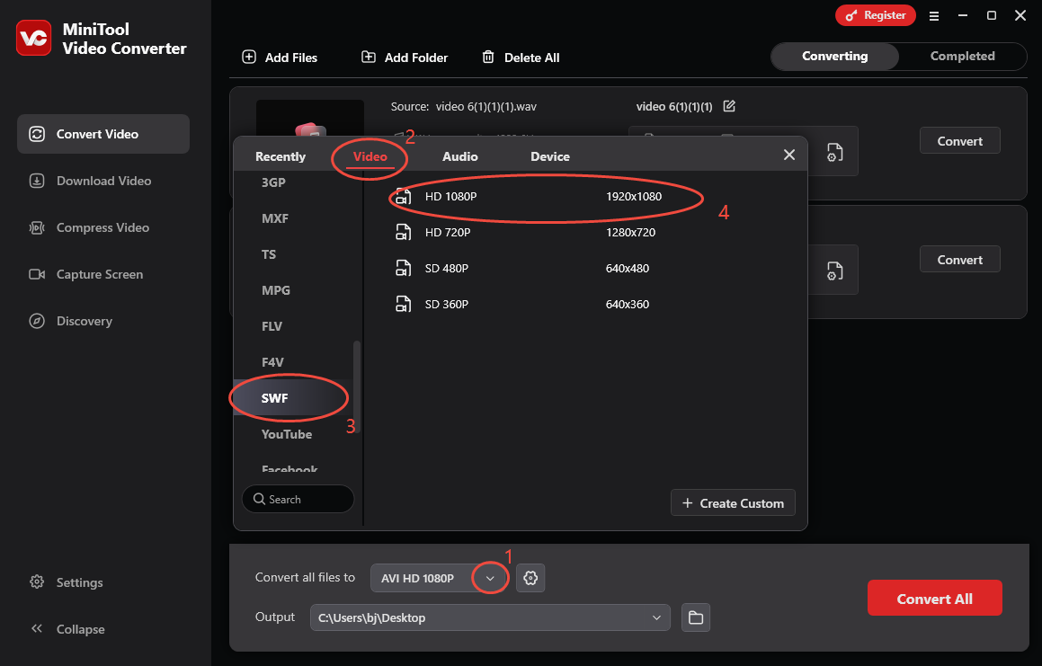Select SWF format in list
This screenshot has height=666, width=1042.
[x=293, y=398]
